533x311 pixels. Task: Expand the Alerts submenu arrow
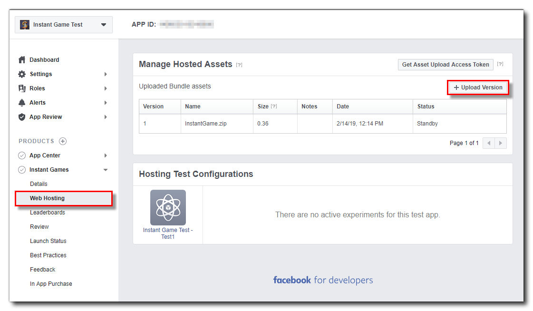pos(106,103)
